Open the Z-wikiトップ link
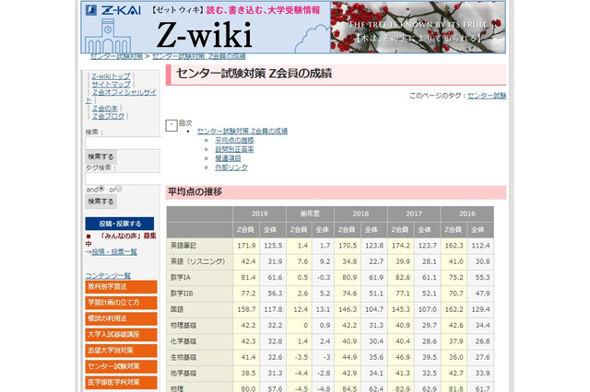This screenshot has width=590, height=392. pyautogui.click(x=111, y=76)
